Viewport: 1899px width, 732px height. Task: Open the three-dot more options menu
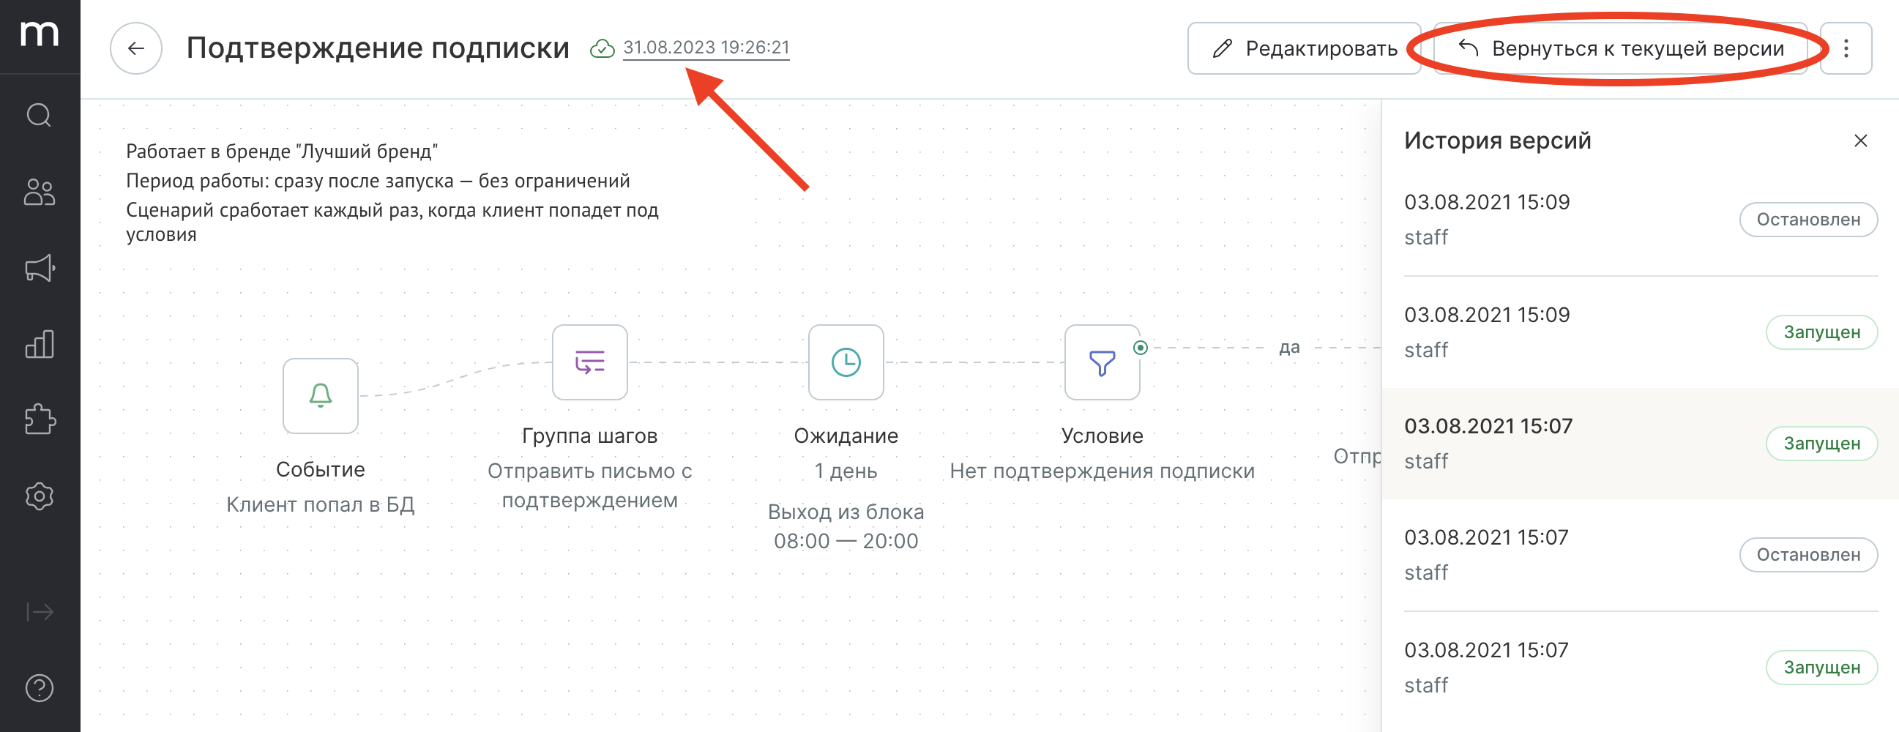1846,48
